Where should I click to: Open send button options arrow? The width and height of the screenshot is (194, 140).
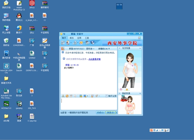pos(116,113)
